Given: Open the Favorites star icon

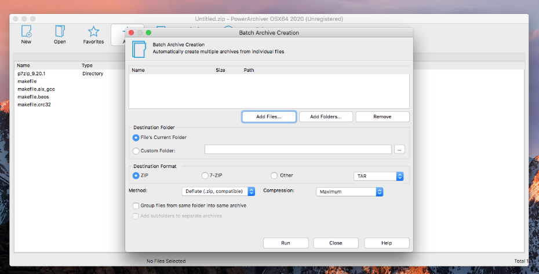Looking at the screenshot, I should [x=93, y=32].
